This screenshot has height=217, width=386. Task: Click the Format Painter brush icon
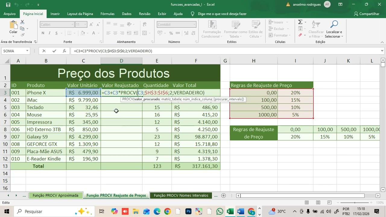click(x=22, y=35)
